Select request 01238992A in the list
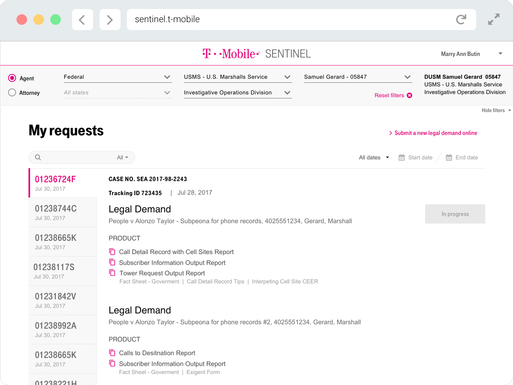This screenshot has width=513, height=385. [x=63, y=330]
